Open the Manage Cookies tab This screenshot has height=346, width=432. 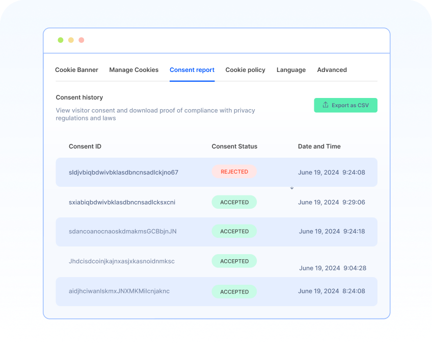pyautogui.click(x=133, y=70)
